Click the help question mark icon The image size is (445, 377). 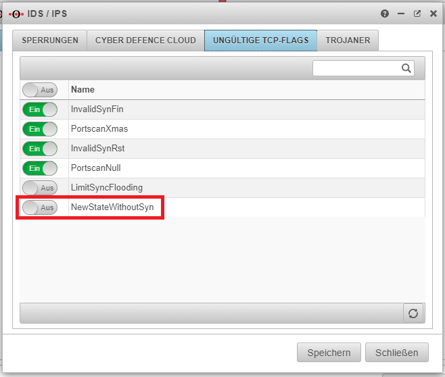click(x=385, y=13)
